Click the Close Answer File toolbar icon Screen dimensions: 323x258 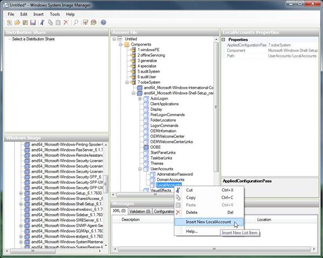[25, 23]
